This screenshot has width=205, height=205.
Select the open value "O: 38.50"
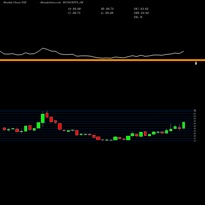[74, 9]
